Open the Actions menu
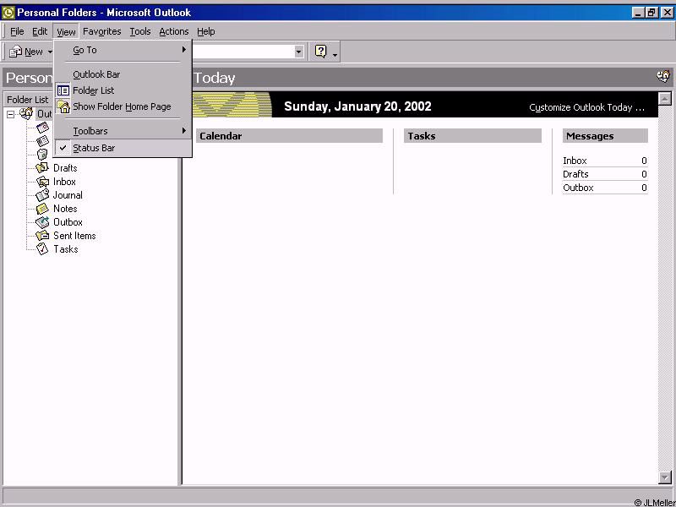Image resolution: width=676 pixels, height=507 pixels. click(174, 31)
